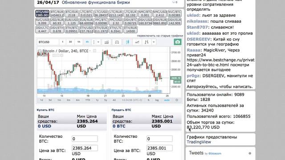Image resolution: width=285 pixels, height=160 pixels.
Task: Set chart range to 5d
Action: point(50,100)
